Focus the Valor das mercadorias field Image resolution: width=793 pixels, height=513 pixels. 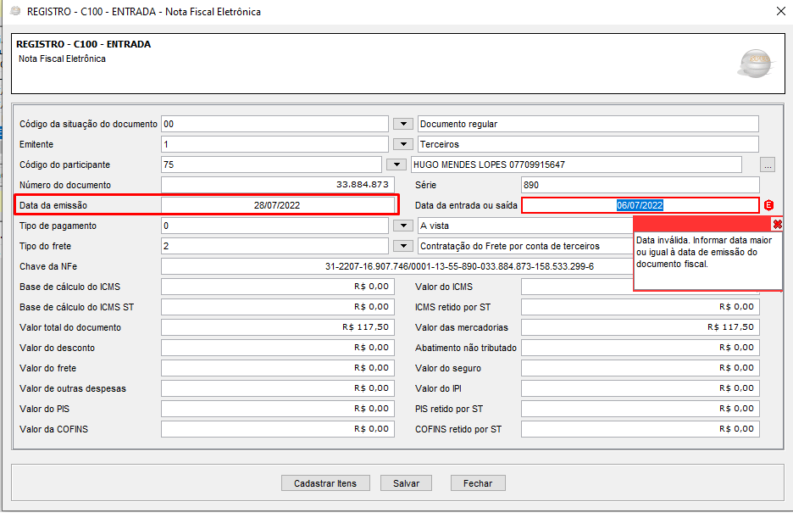pyautogui.click(x=640, y=327)
